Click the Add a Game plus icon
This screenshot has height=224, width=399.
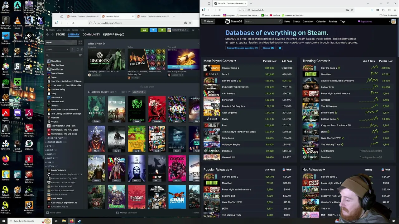pyautogui.click(x=47, y=213)
